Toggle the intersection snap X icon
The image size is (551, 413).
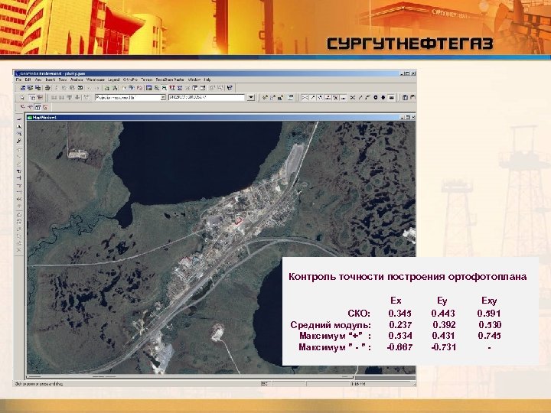353,98
